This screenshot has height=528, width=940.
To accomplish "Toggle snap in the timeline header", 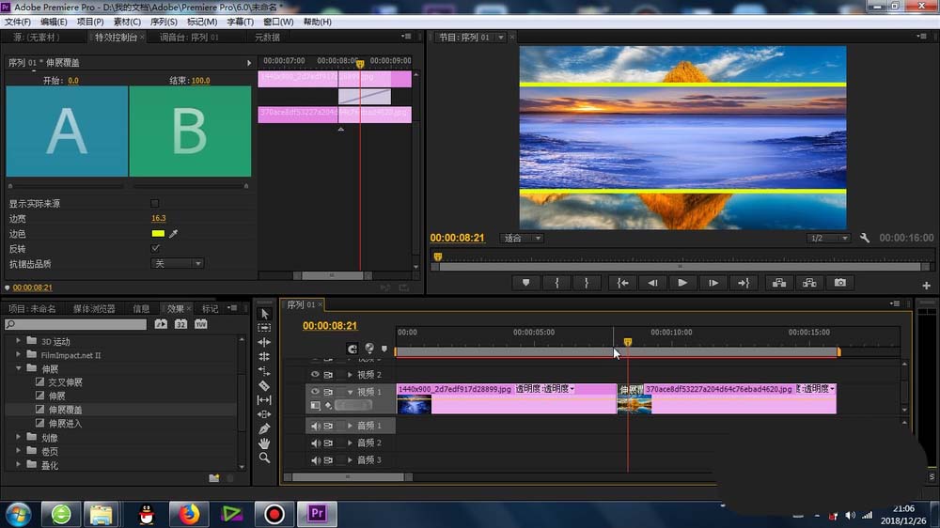I will pos(352,349).
